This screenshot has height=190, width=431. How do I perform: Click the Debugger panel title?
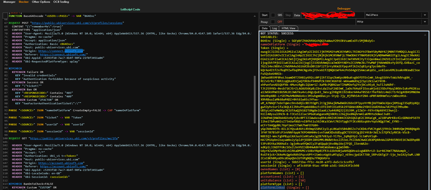[344, 8]
